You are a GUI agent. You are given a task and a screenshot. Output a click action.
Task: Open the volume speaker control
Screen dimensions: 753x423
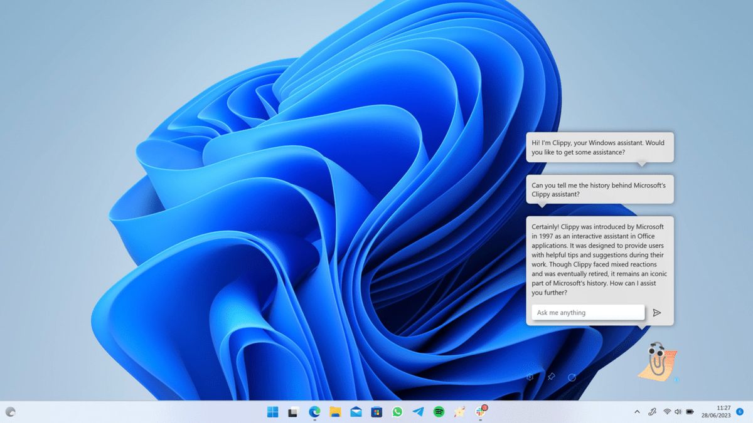click(x=678, y=412)
